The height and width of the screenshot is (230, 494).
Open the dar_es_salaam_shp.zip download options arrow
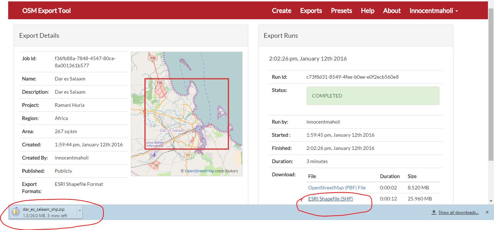click(x=80, y=210)
